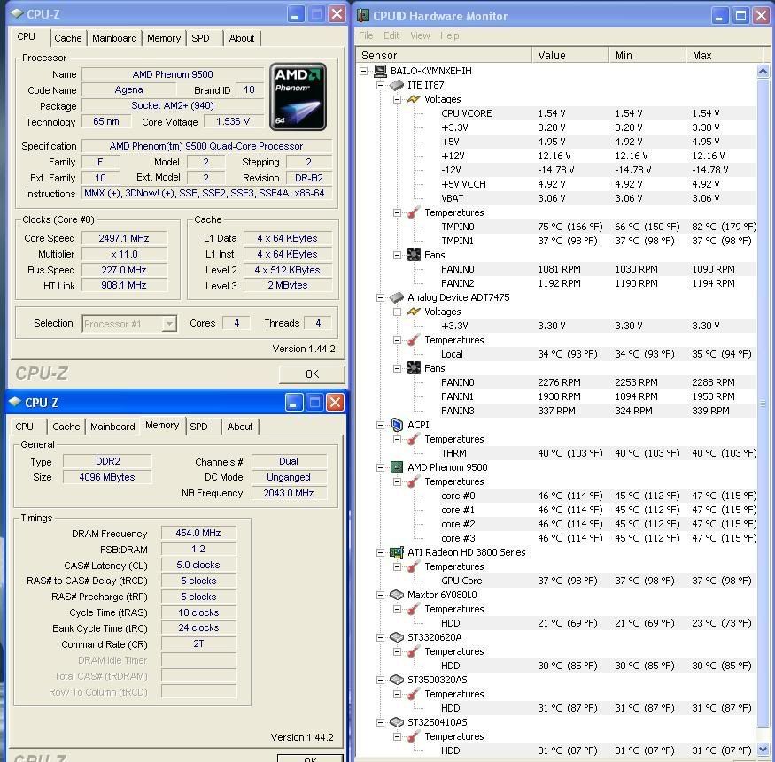Click the DRAM Frequency value field
Screen dimensions: 775x762
click(198, 533)
